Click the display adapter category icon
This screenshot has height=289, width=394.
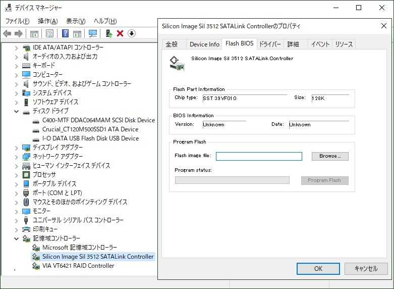(x=26, y=148)
